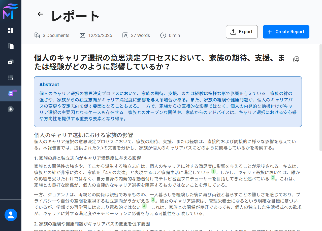Image resolution: width=322 pixels, height=231 pixels.
Task: Click the Export button
Action: coord(242,32)
